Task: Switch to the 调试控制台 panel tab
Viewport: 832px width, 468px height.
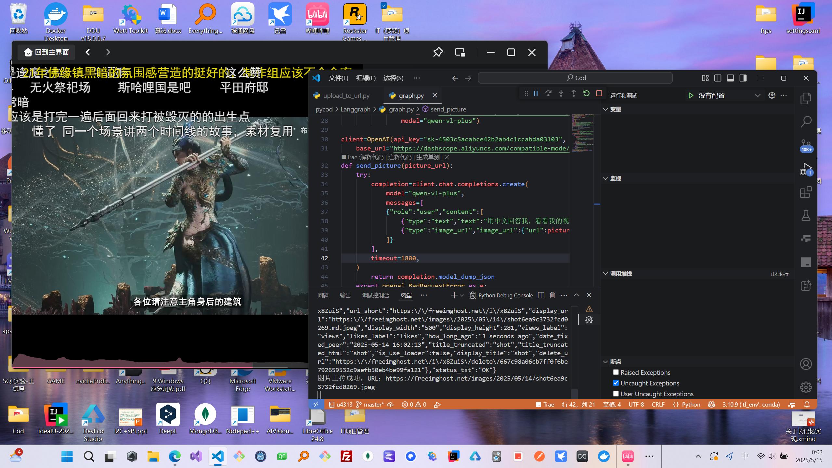Action: 376,295
